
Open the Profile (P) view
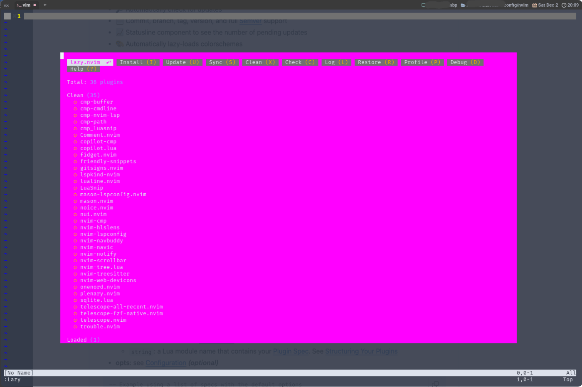click(x=422, y=62)
